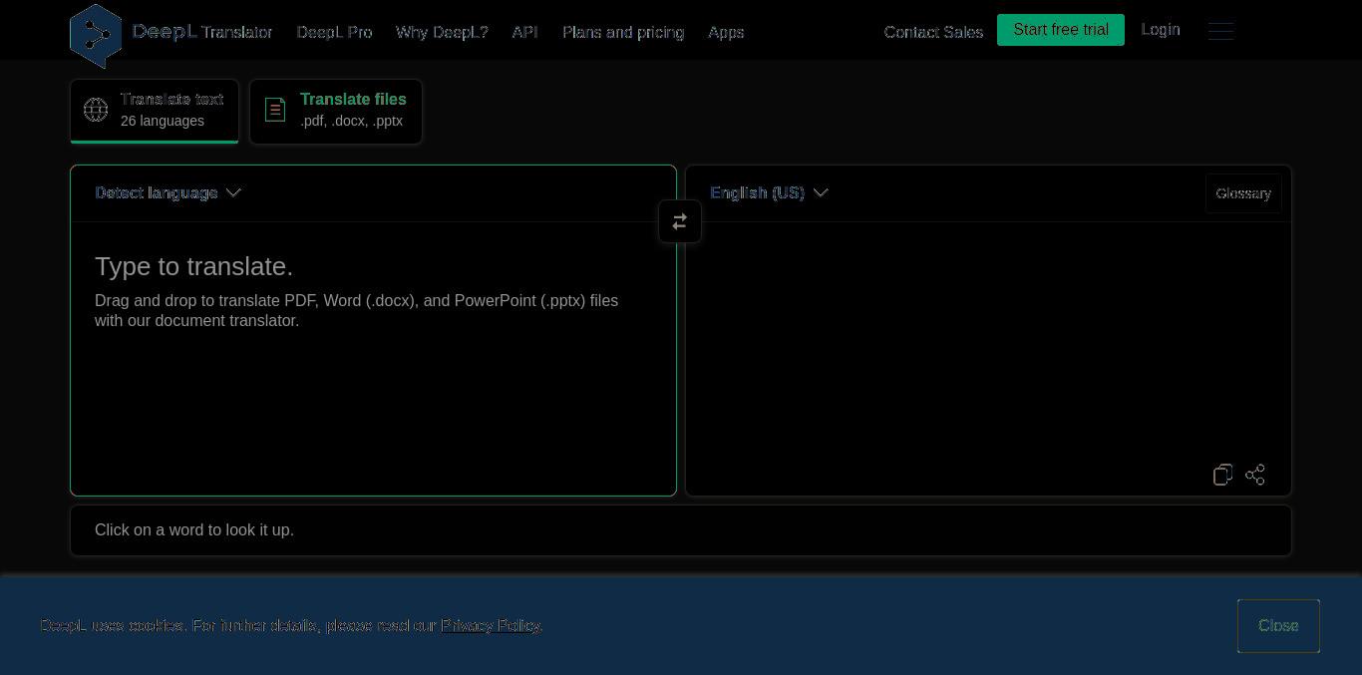Expand the Detect language dropdown
The width and height of the screenshot is (1362, 675).
pos(168,192)
